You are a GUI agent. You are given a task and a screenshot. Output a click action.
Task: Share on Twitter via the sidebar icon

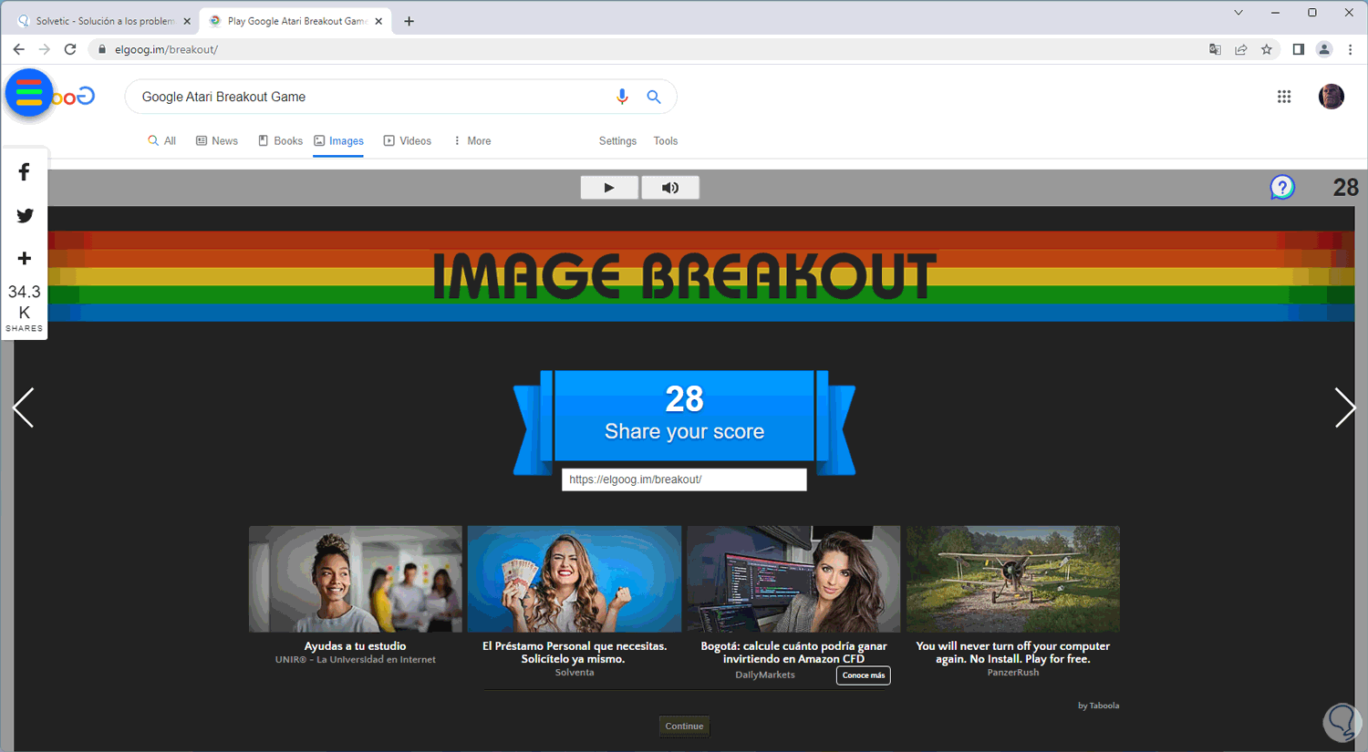point(25,216)
